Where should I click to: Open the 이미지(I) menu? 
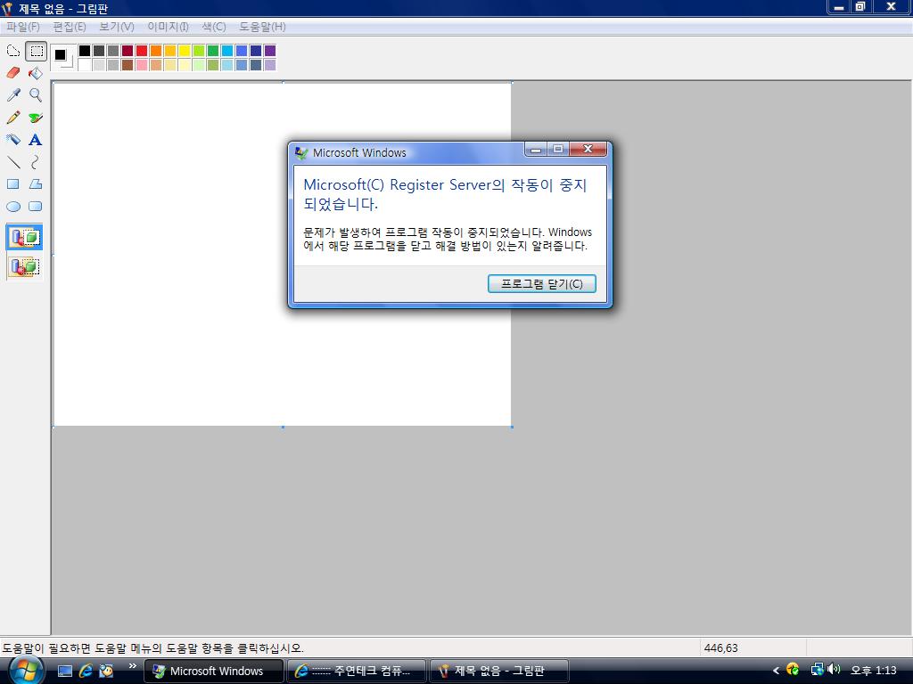click(x=168, y=27)
